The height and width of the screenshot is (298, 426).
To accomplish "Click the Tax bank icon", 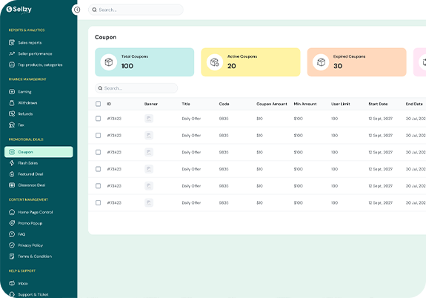I will point(12,125).
